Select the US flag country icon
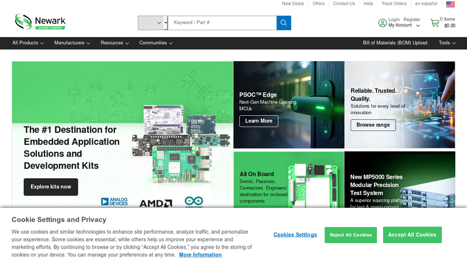This screenshot has width=467, height=262. coord(450,4)
